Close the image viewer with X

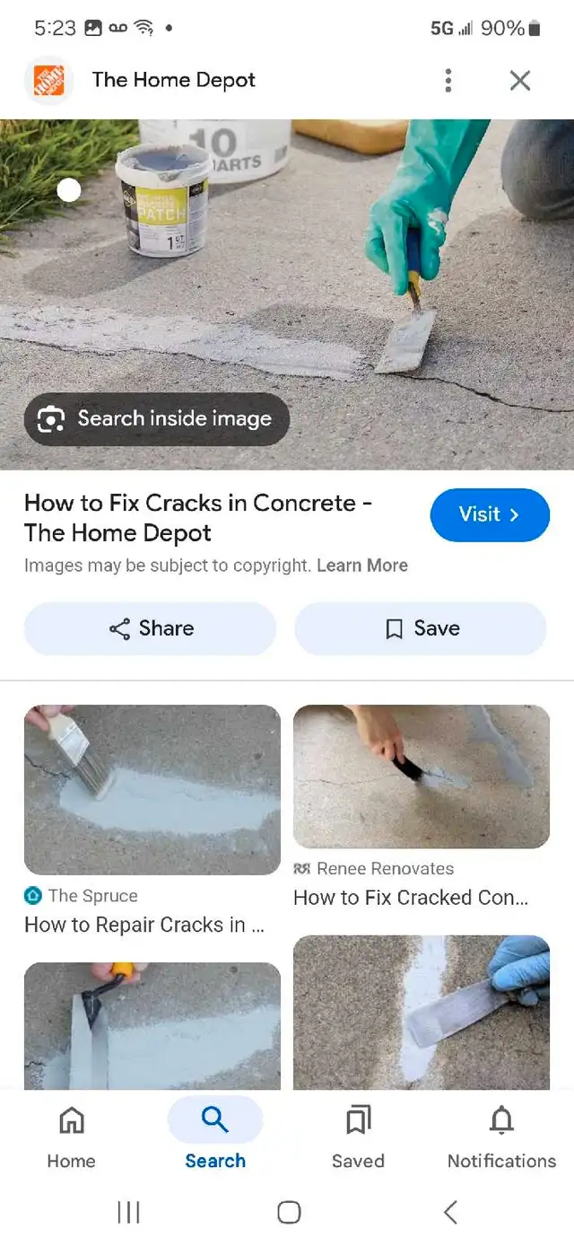520,81
